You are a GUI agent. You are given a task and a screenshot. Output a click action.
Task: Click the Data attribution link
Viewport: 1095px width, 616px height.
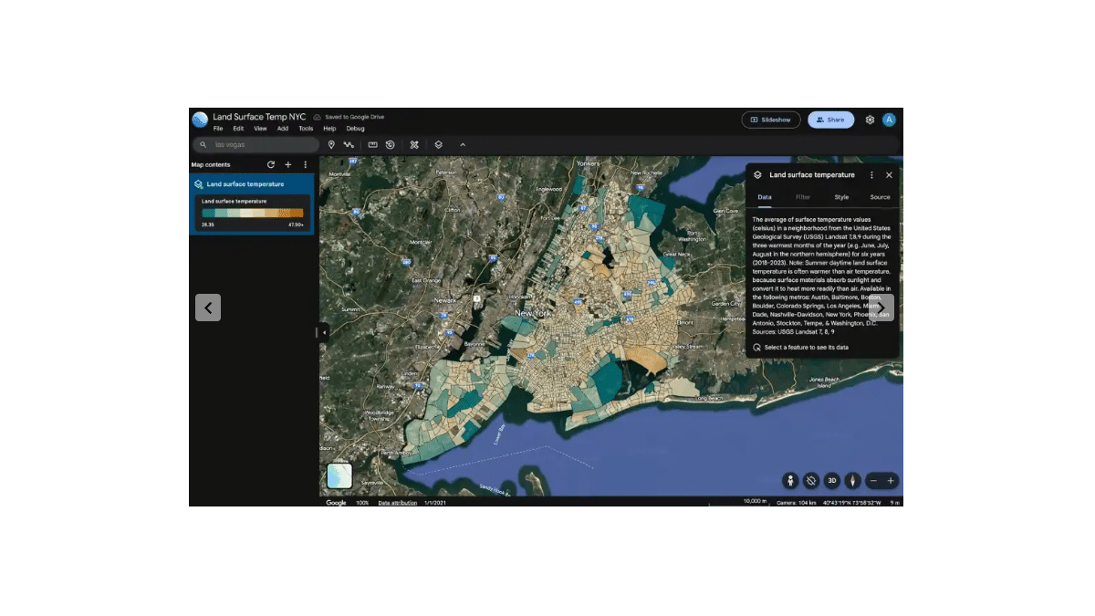(x=398, y=503)
